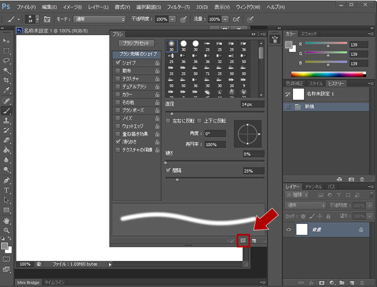Open the tool preset picker arrow
Viewport: 377px width, 287px height.
pyautogui.click(x=18, y=19)
